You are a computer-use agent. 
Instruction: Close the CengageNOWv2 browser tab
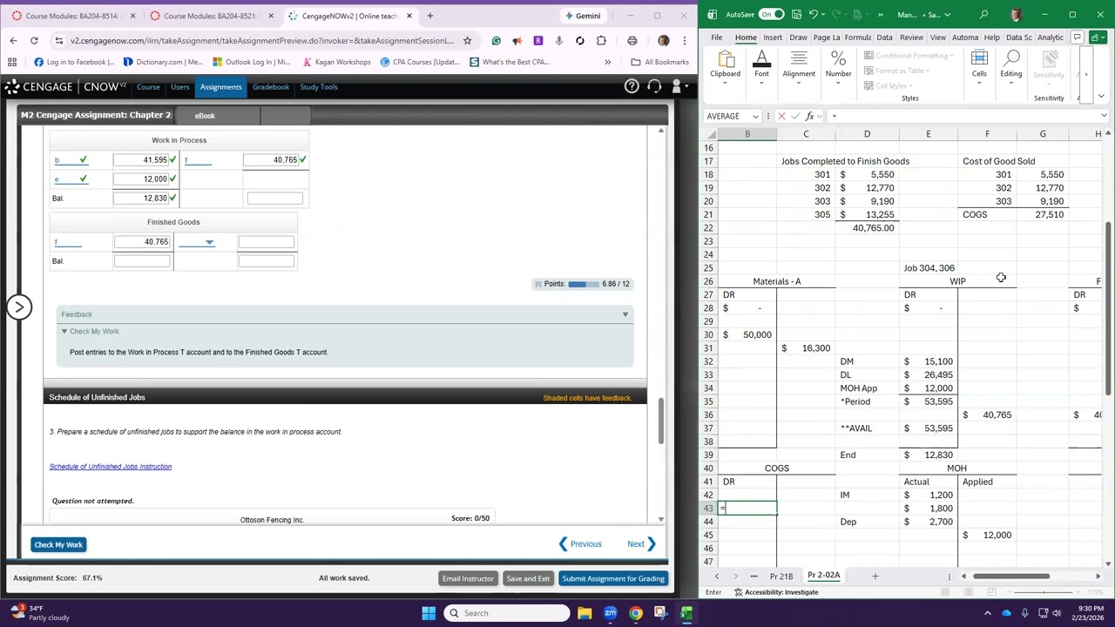pyautogui.click(x=409, y=16)
